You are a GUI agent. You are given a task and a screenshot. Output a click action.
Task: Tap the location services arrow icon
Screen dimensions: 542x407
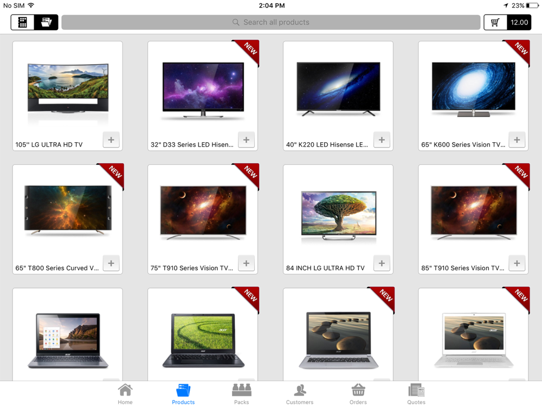506,5
